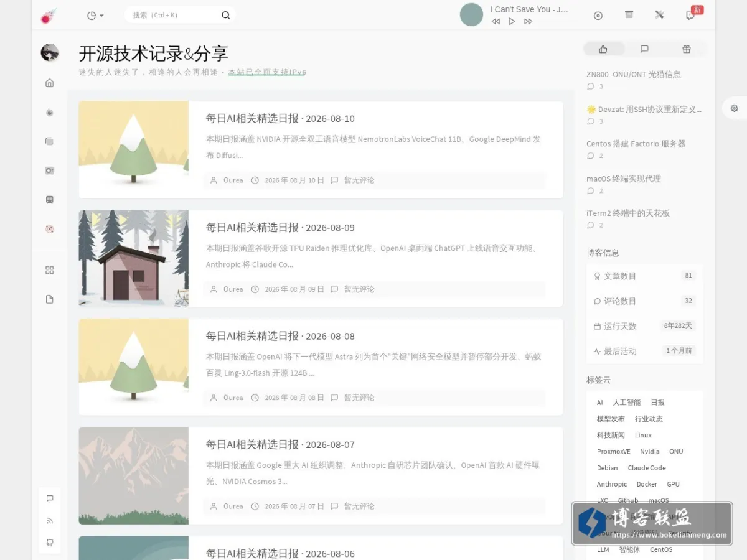Screen dimensions: 747x560
Task: Open the sidebar RSS feed icon
Action: (50, 521)
